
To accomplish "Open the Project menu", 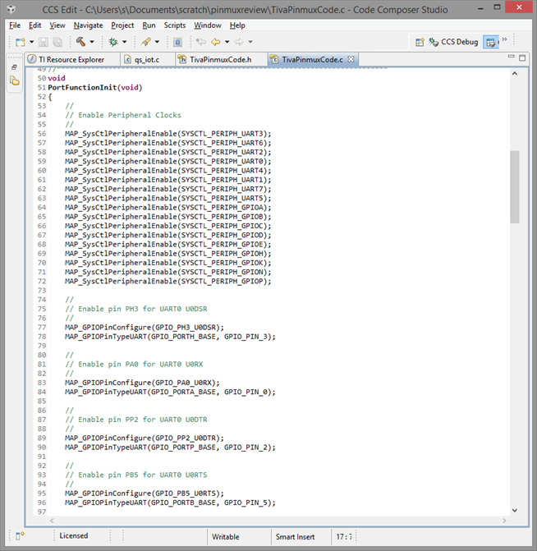I will tap(122, 25).
